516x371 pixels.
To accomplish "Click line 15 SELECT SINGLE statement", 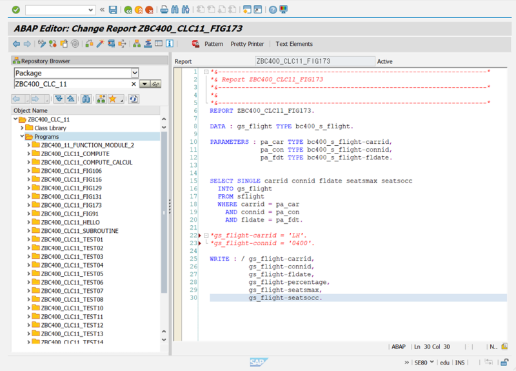I will 311,181.
